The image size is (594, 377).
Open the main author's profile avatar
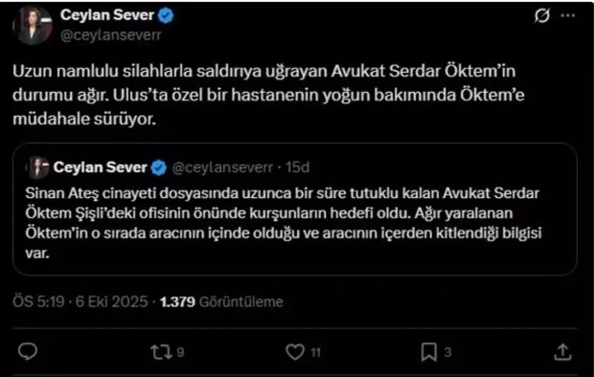point(32,25)
